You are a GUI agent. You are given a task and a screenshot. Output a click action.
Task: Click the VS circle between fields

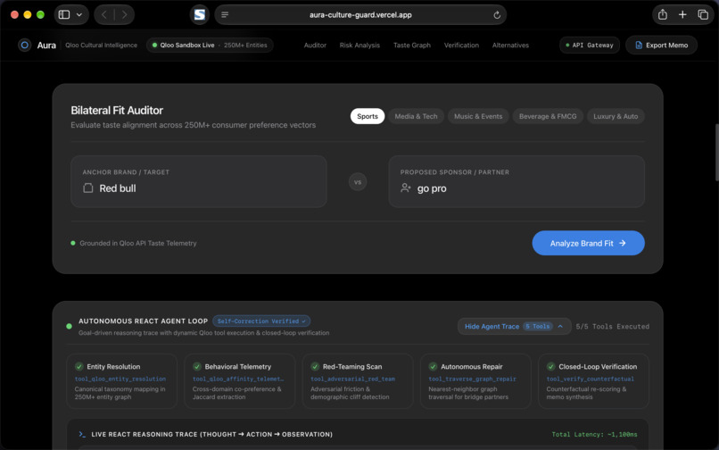[358, 182]
